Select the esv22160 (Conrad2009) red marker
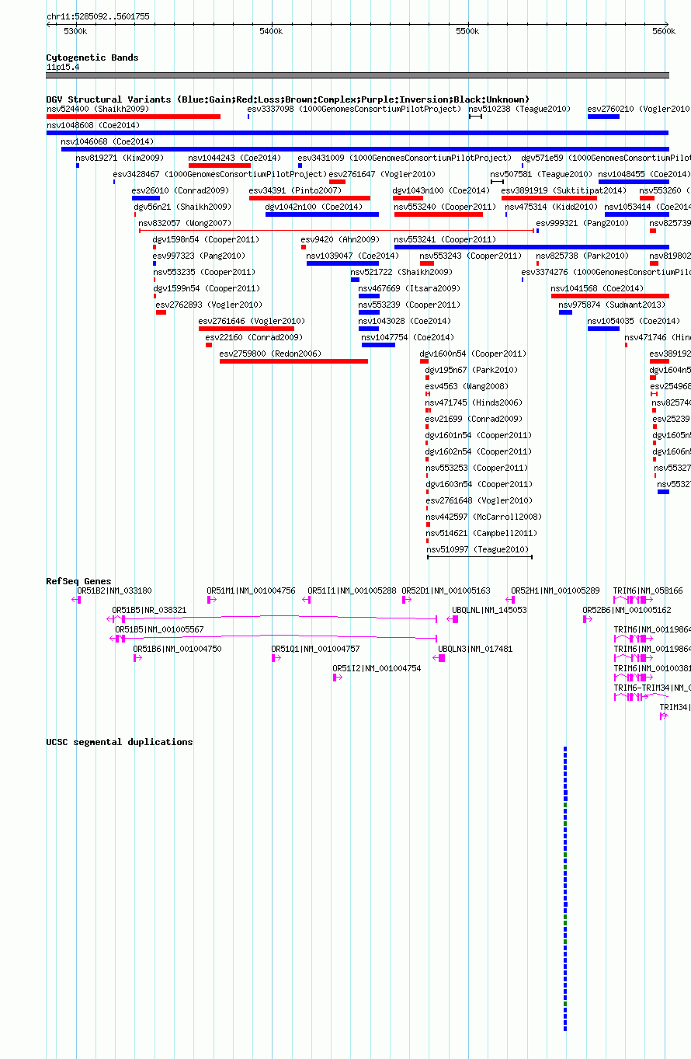The width and height of the screenshot is (691, 1059). pyautogui.click(x=209, y=345)
